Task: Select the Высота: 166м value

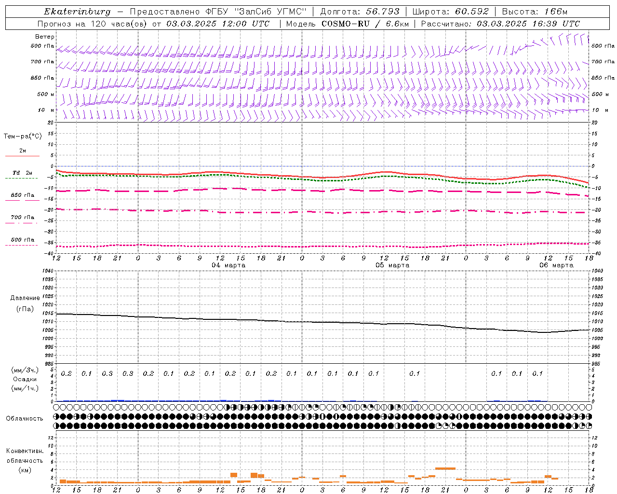Action: (535, 12)
